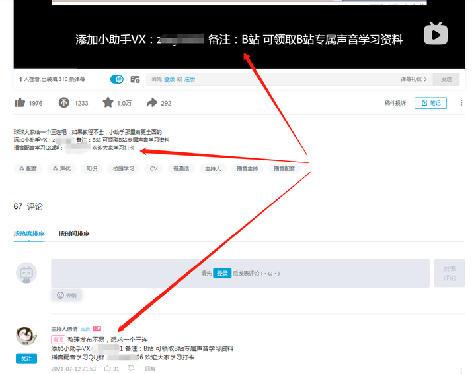This screenshot has height=374, width=476.
Task: Click the blue 登录 button in comment box
Action: (222, 273)
